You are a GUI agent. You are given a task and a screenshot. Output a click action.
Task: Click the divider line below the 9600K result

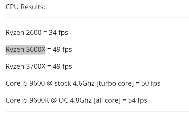click(97, 111)
